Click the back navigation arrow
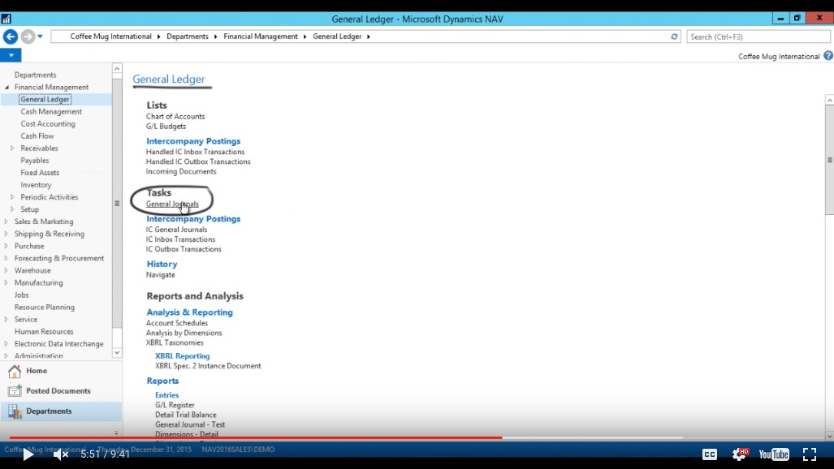The image size is (834, 469). 11,37
